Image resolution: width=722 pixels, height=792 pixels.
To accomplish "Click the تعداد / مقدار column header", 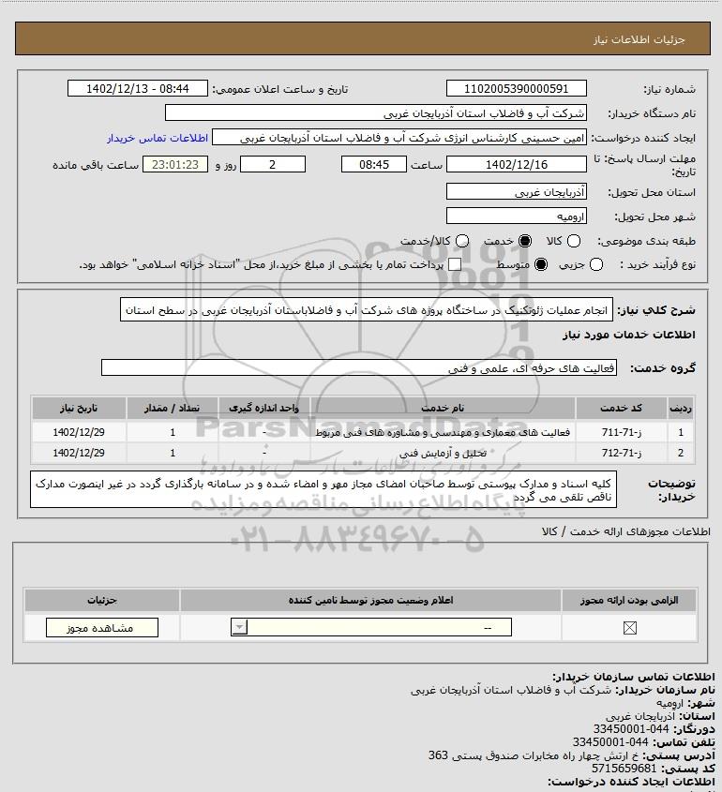I will [x=172, y=408].
